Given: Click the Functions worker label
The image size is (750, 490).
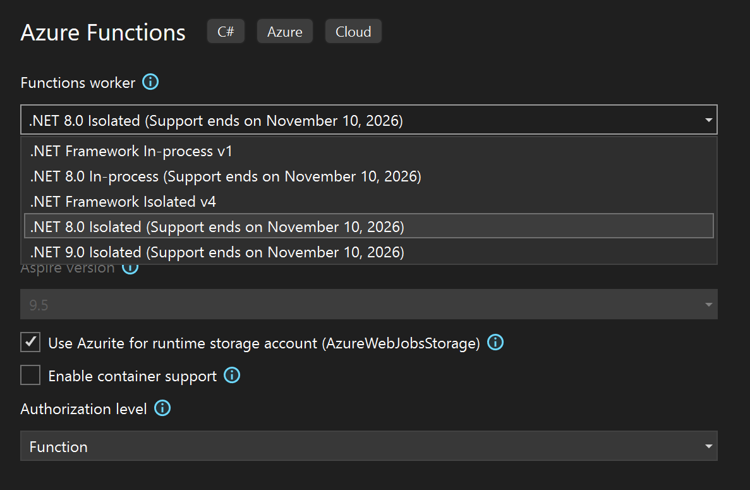Looking at the screenshot, I should coord(78,83).
